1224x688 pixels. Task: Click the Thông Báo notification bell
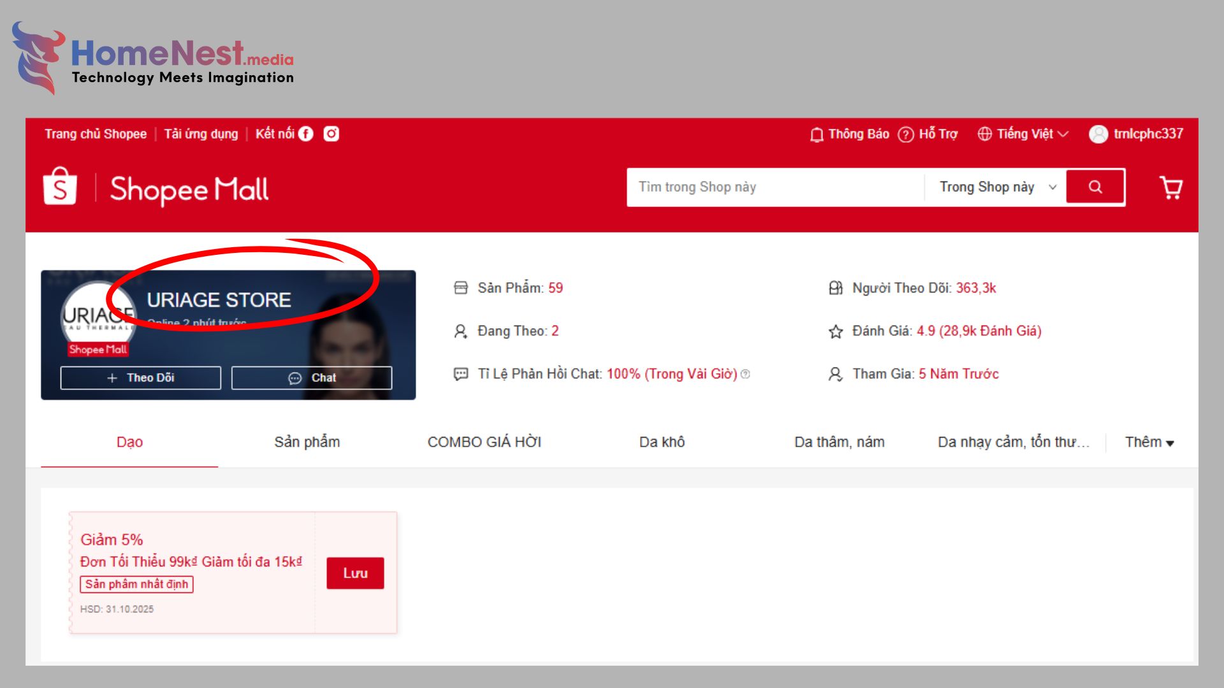point(817,134)
